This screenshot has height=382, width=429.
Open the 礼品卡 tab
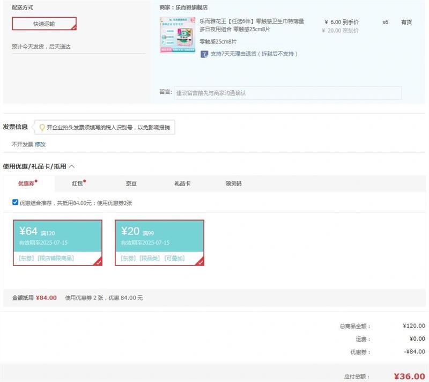pos(182,183)
